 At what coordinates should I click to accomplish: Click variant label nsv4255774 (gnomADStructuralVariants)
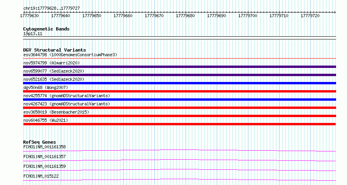coord(67,96)
